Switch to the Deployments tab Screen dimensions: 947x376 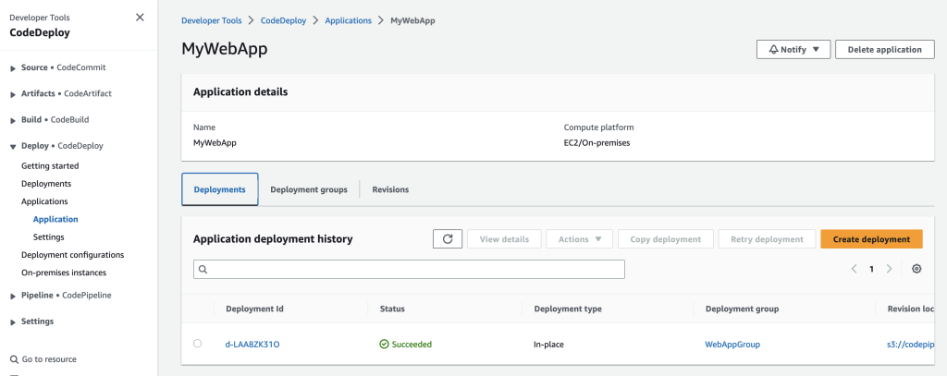click(220, 189)
